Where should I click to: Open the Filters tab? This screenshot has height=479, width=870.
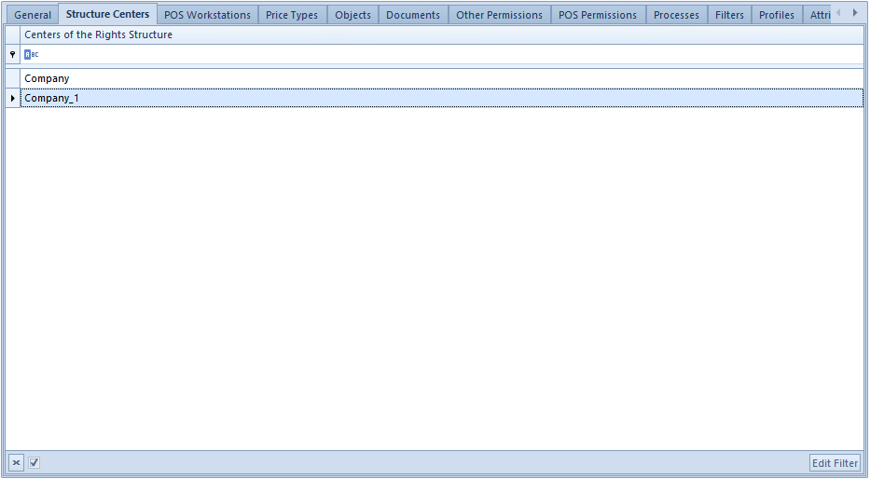tap(729, 15)
